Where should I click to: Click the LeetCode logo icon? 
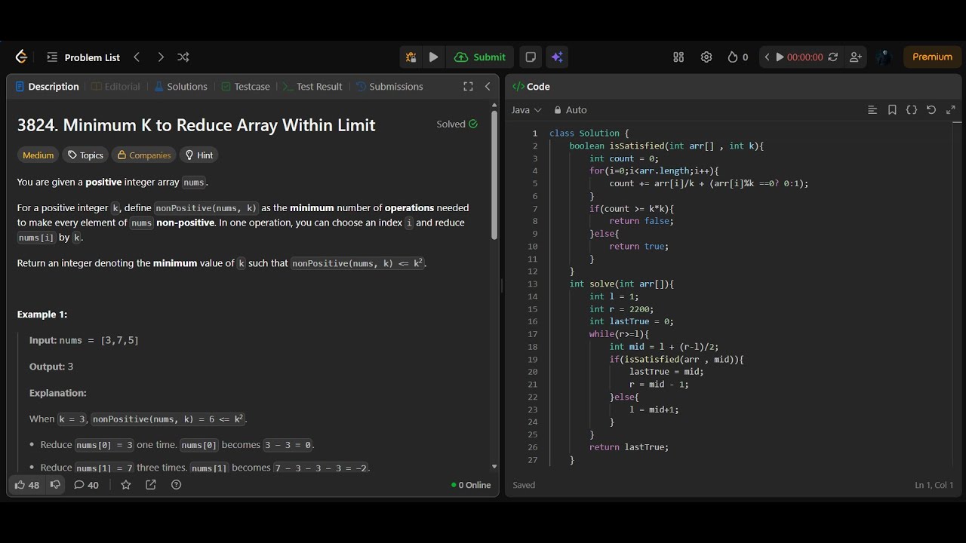[21, 57]
